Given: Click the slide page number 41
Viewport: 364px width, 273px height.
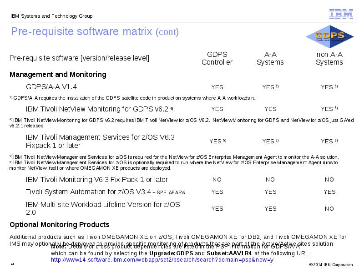Looking at the screenshot, I should pos(13,264).
